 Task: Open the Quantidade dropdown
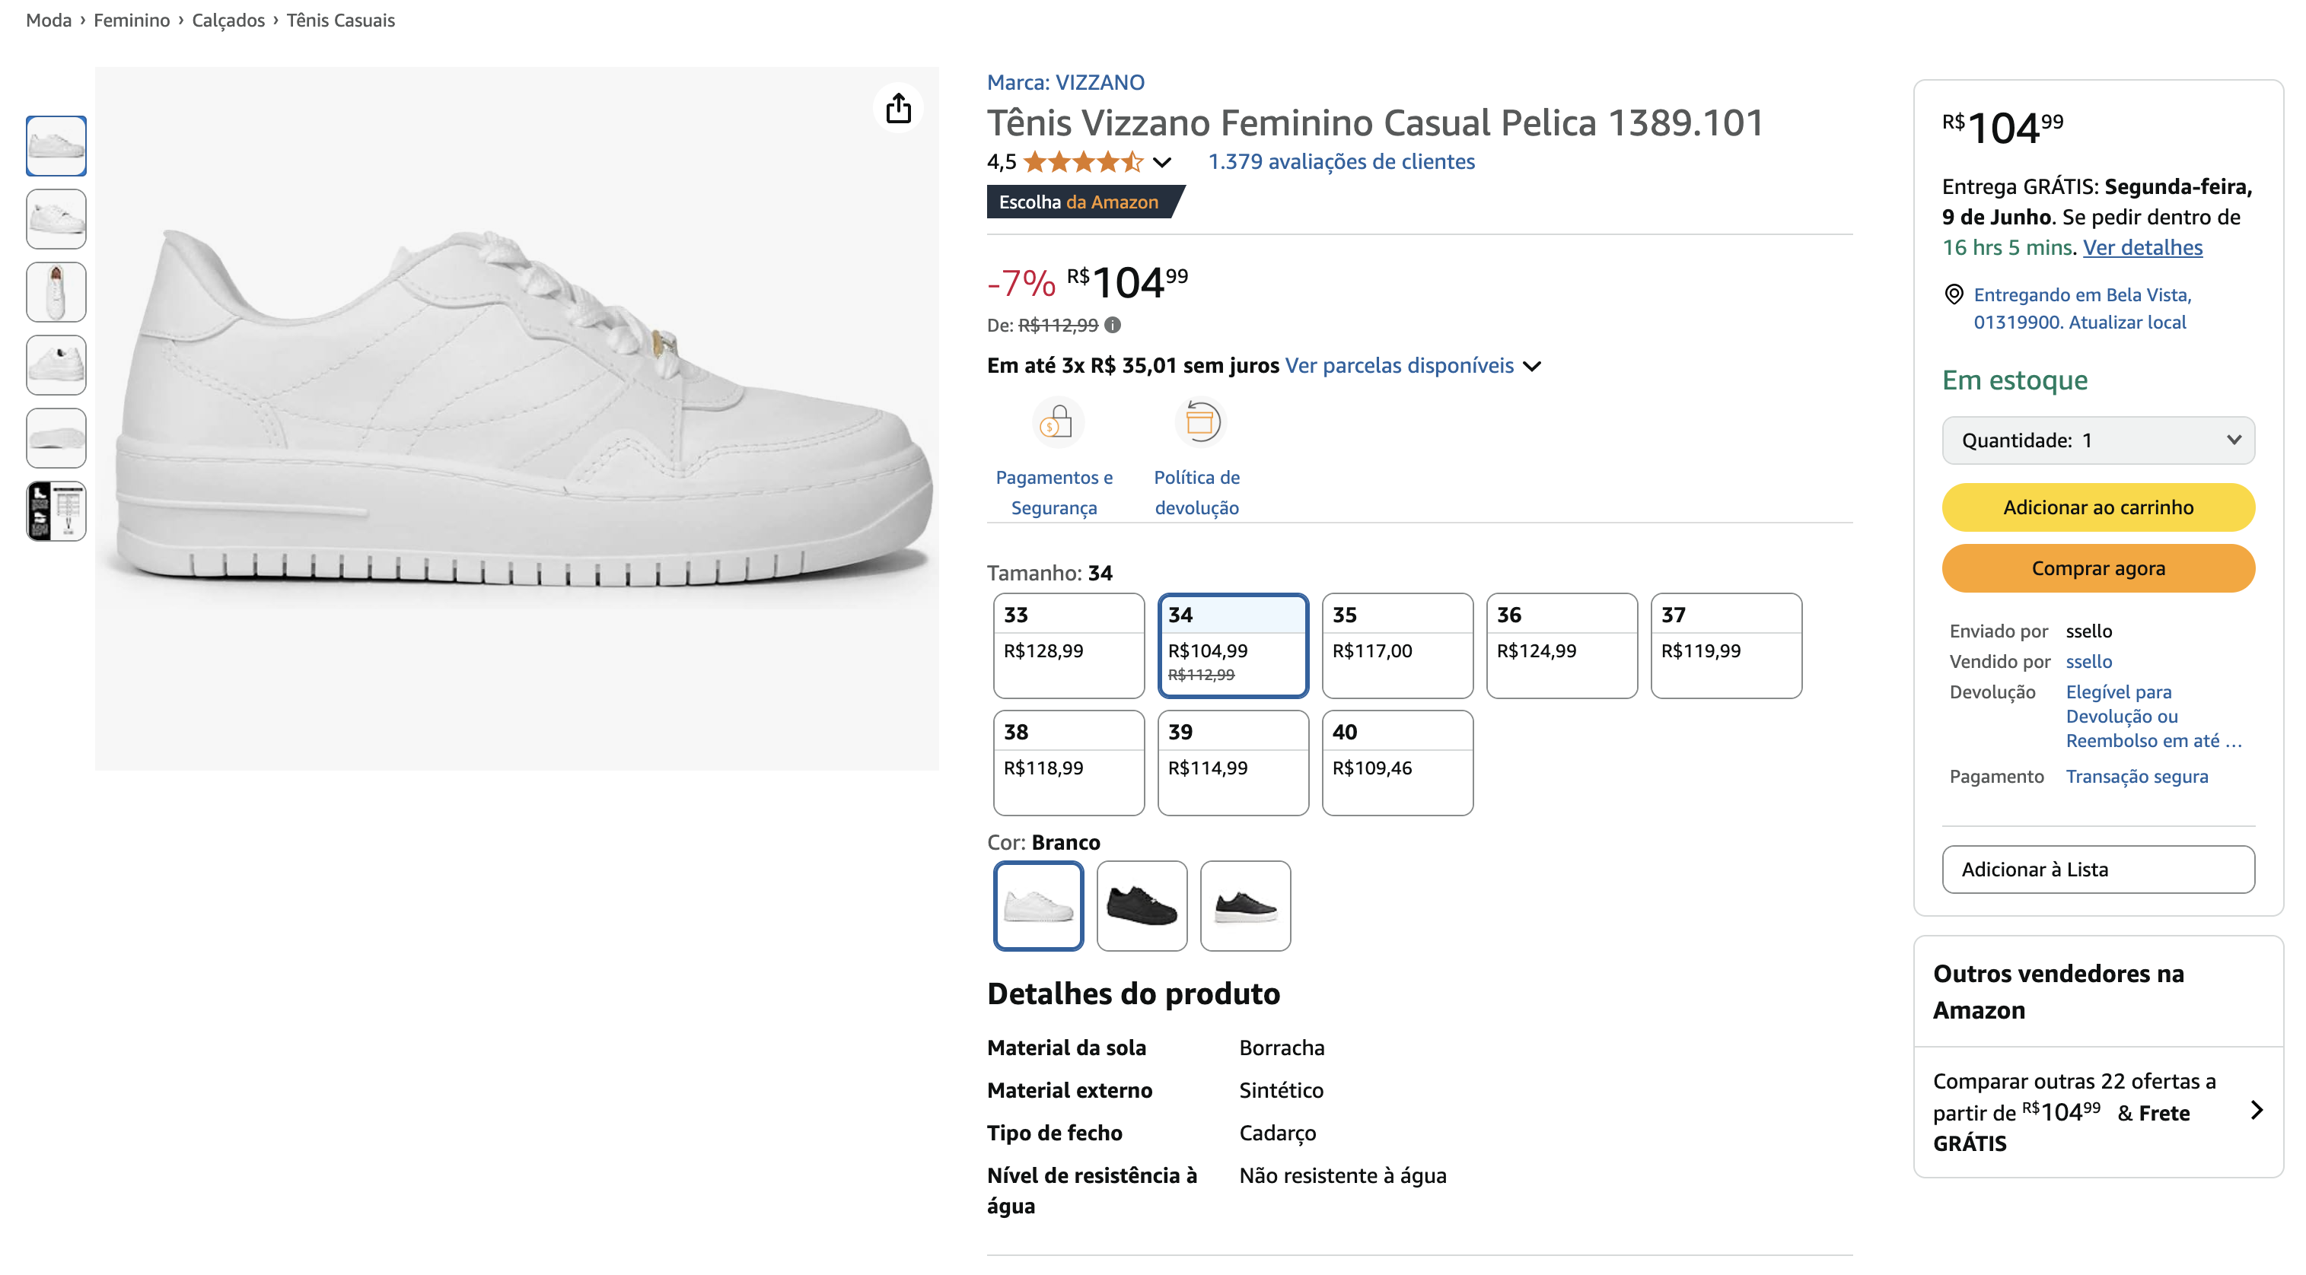(2098, 439)
